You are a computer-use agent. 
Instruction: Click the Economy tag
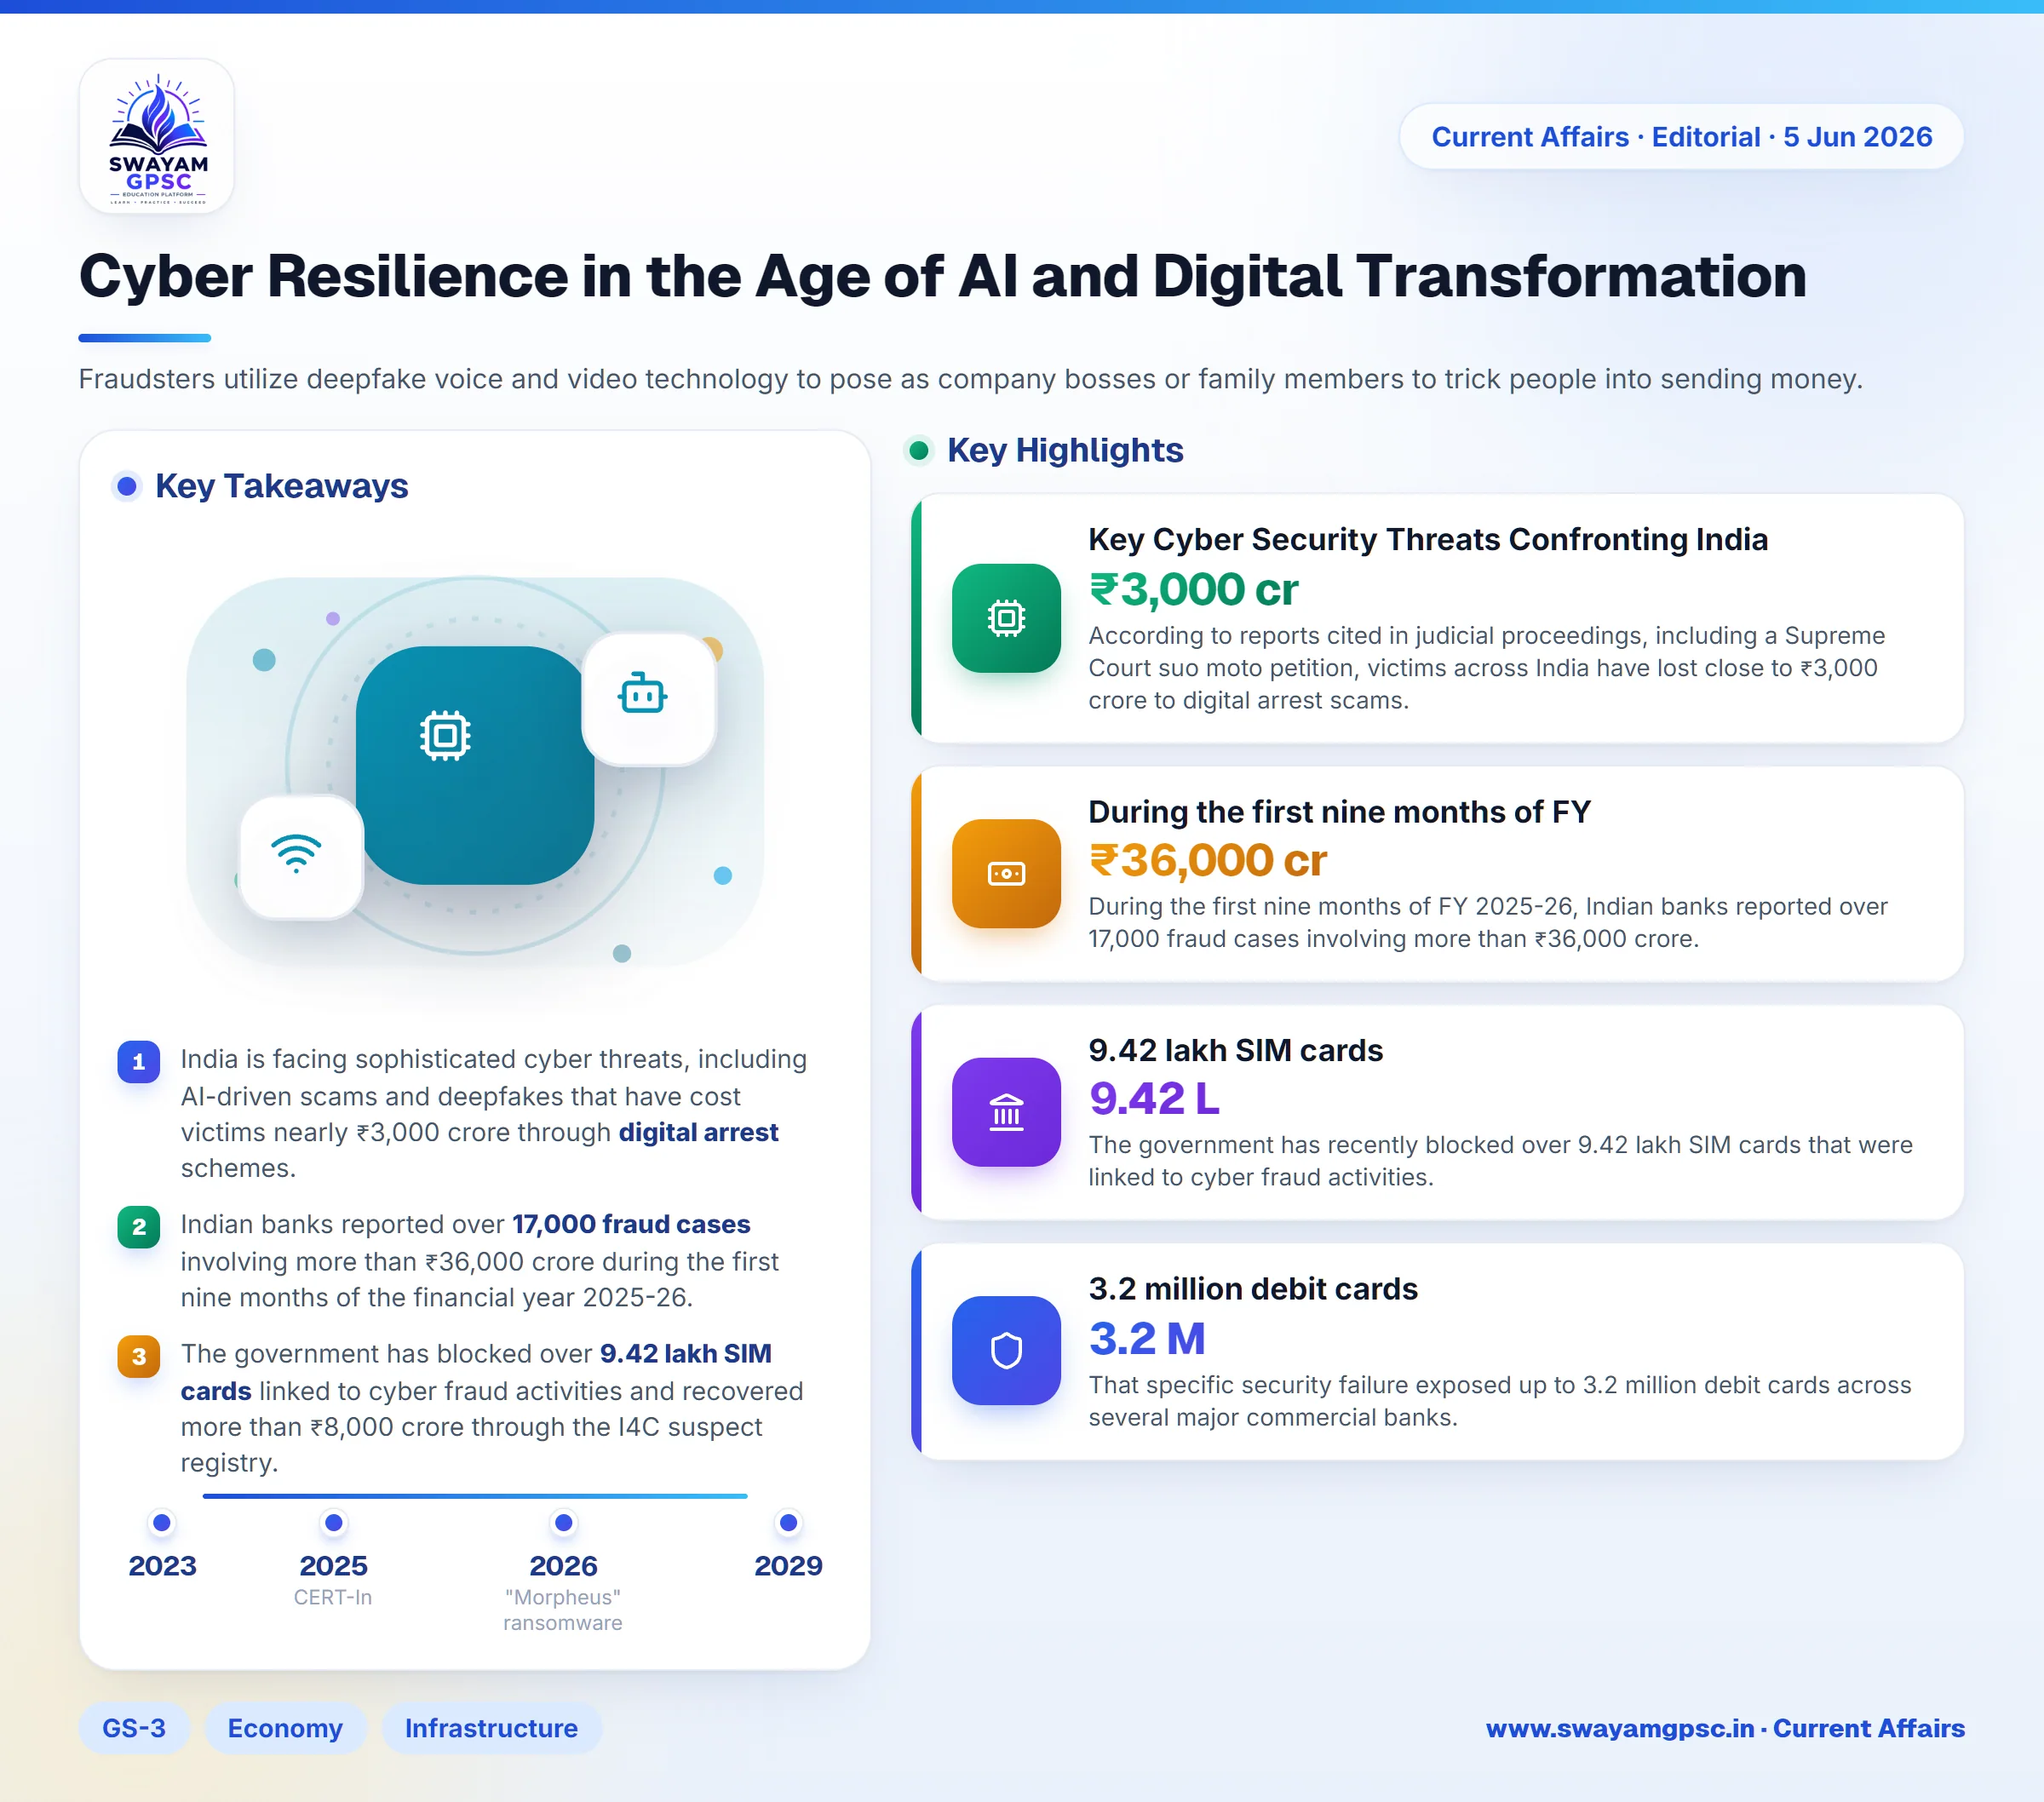[x=285, y=1728]
